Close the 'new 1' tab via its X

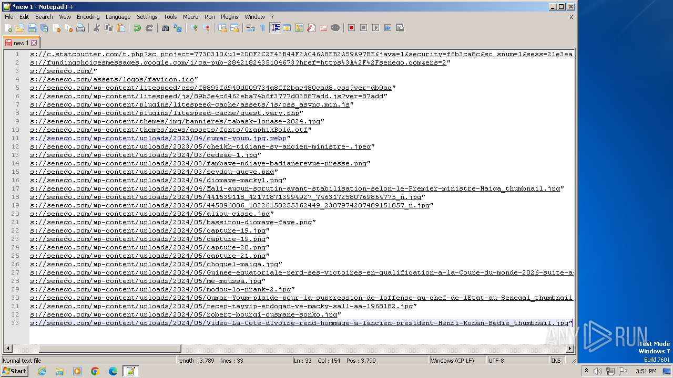(34, 43)
